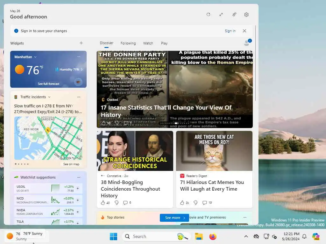
Task: Dislike the Cat Memes article
Action: (x=195, y=203)
